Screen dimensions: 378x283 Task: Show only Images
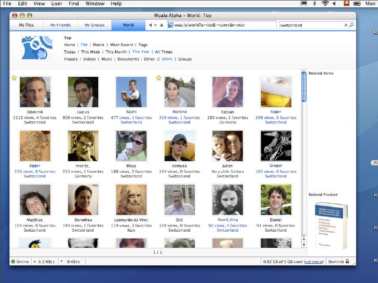(71, 59)
